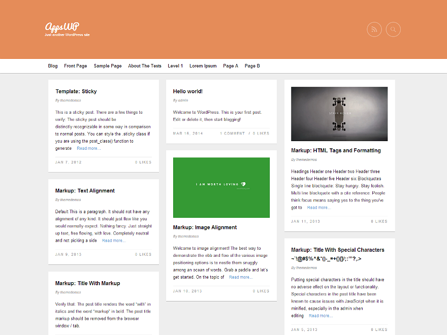Screen dimensions: 447x335
Task: Open the 'Template: Sticky' post title
Action: point(76,91)
